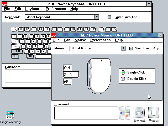168x126 pixels.
Task: Click the Command text box in Power Mouse
Action: tap(86, 113)
